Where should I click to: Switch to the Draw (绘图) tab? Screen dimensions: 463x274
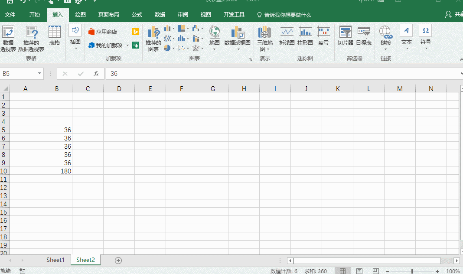coord(80,15)
